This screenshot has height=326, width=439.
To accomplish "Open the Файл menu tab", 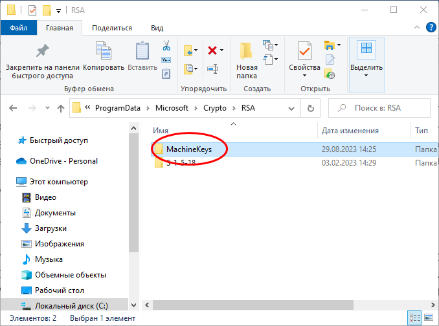I will point(19,28).
